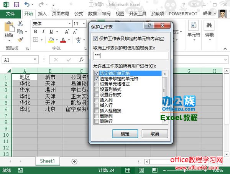Click the formula bar Cancel X icon
The height and width of the screenshot is (174, 230).
click(x=56, y=60)
